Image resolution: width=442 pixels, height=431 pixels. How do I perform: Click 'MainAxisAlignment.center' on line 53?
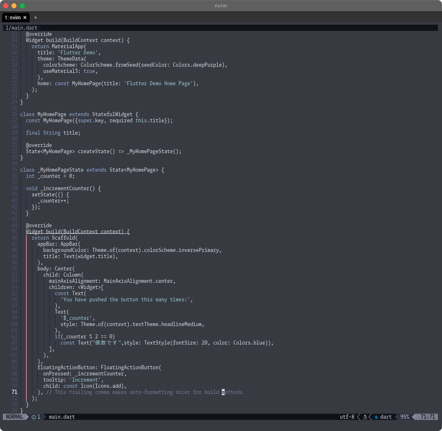pos(138,281)
